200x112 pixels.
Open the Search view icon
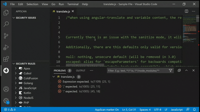point(6,24)
